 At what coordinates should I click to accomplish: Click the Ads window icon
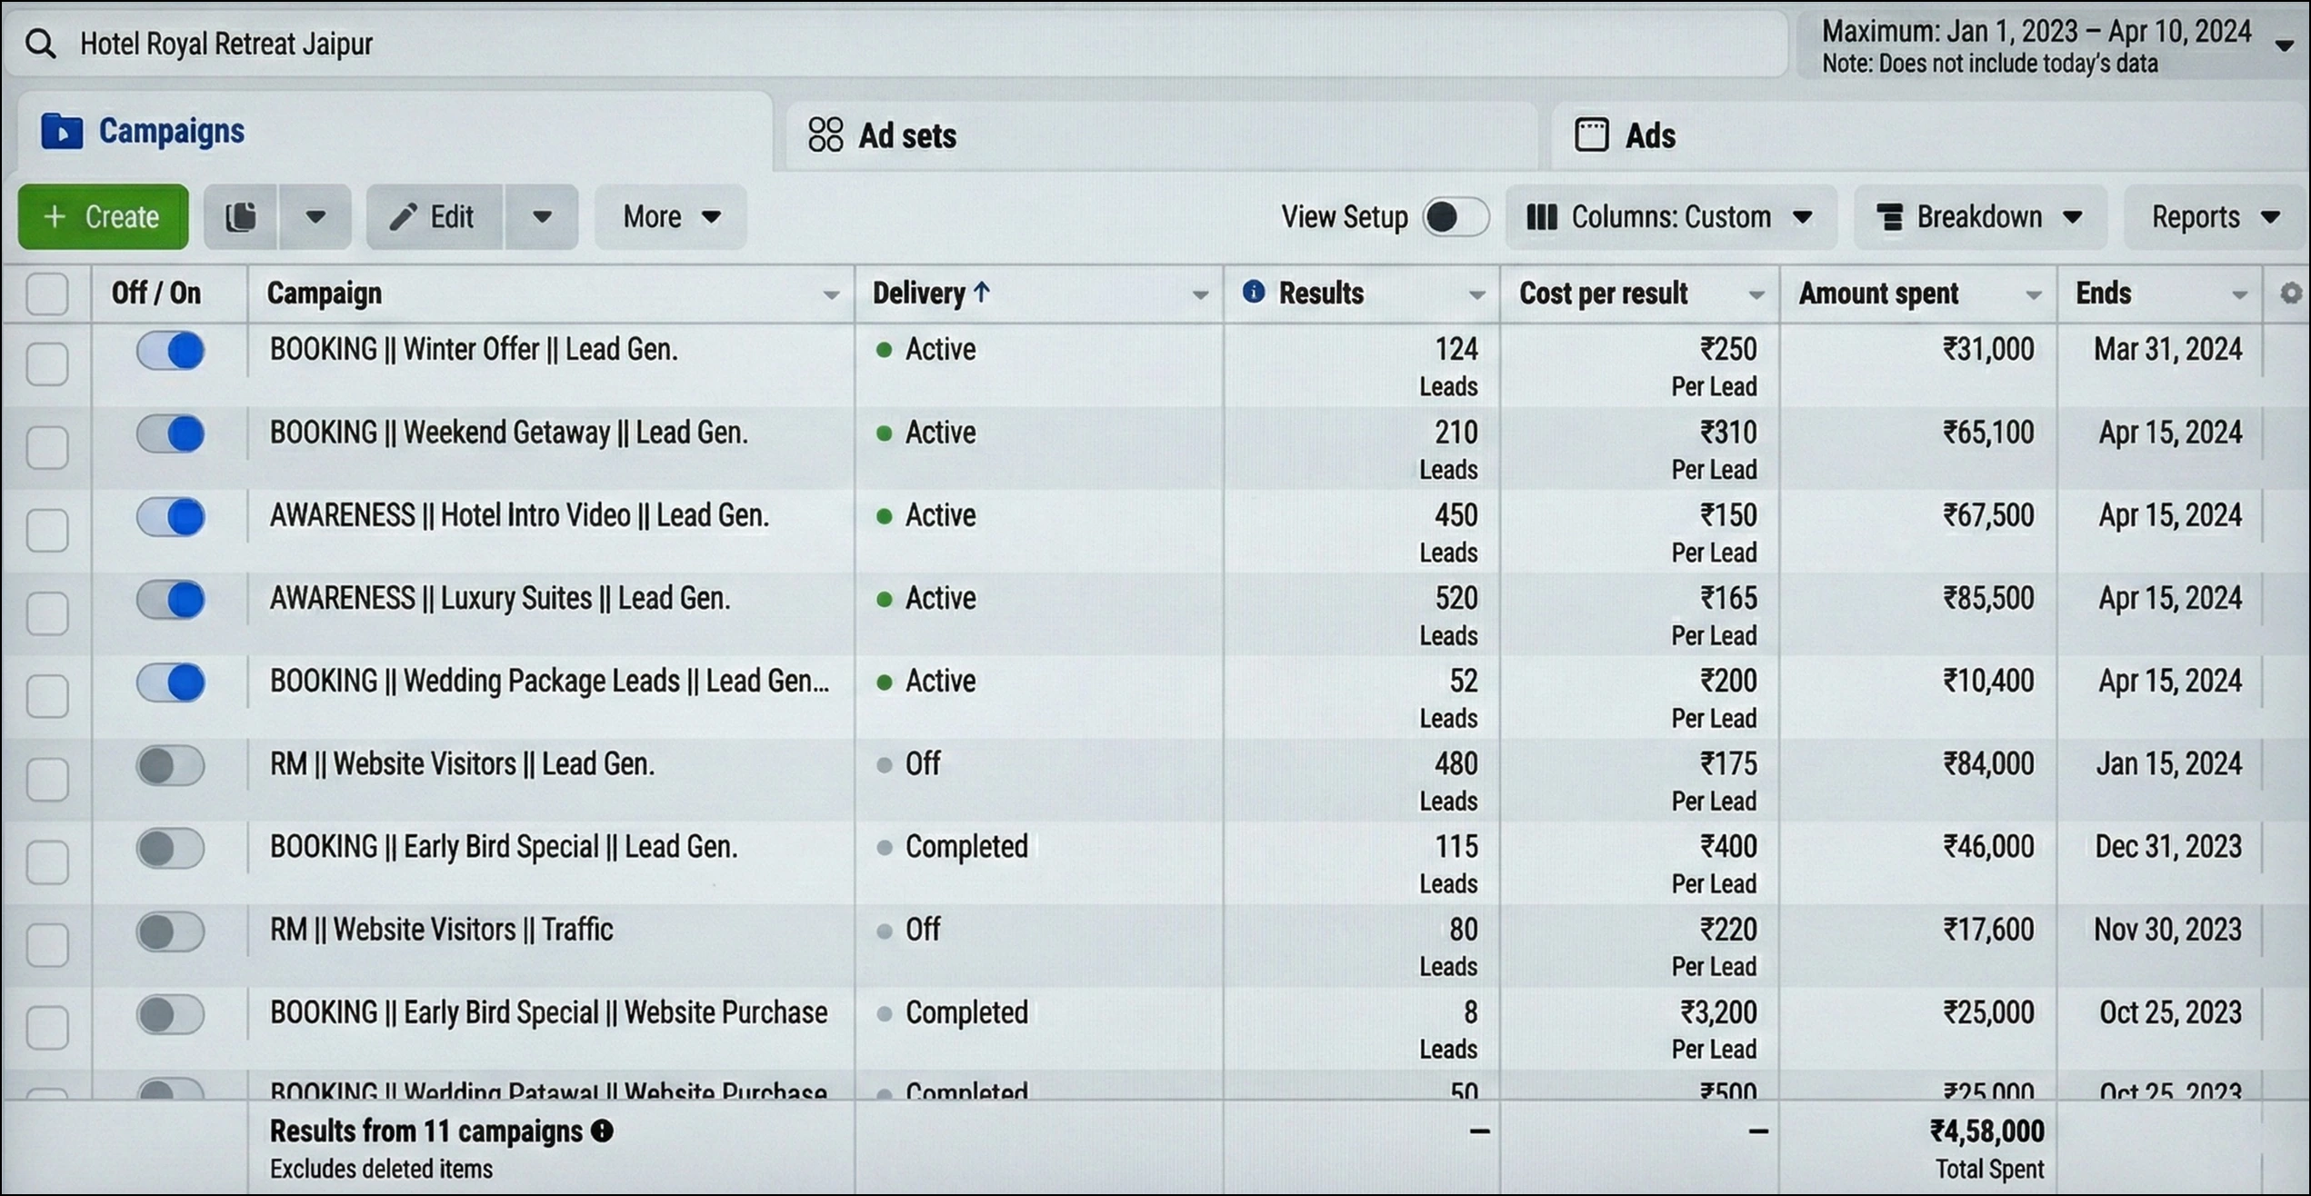[1591, 135]
